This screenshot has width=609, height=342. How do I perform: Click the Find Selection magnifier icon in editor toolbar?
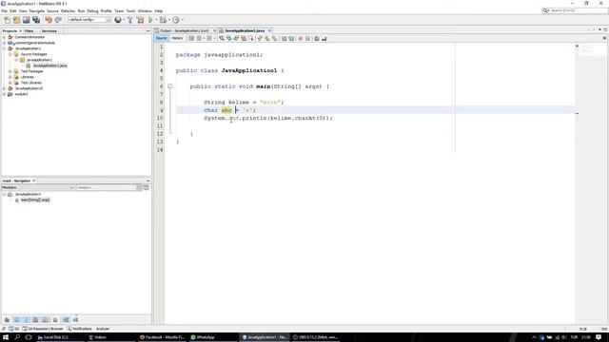coord(222,38)
